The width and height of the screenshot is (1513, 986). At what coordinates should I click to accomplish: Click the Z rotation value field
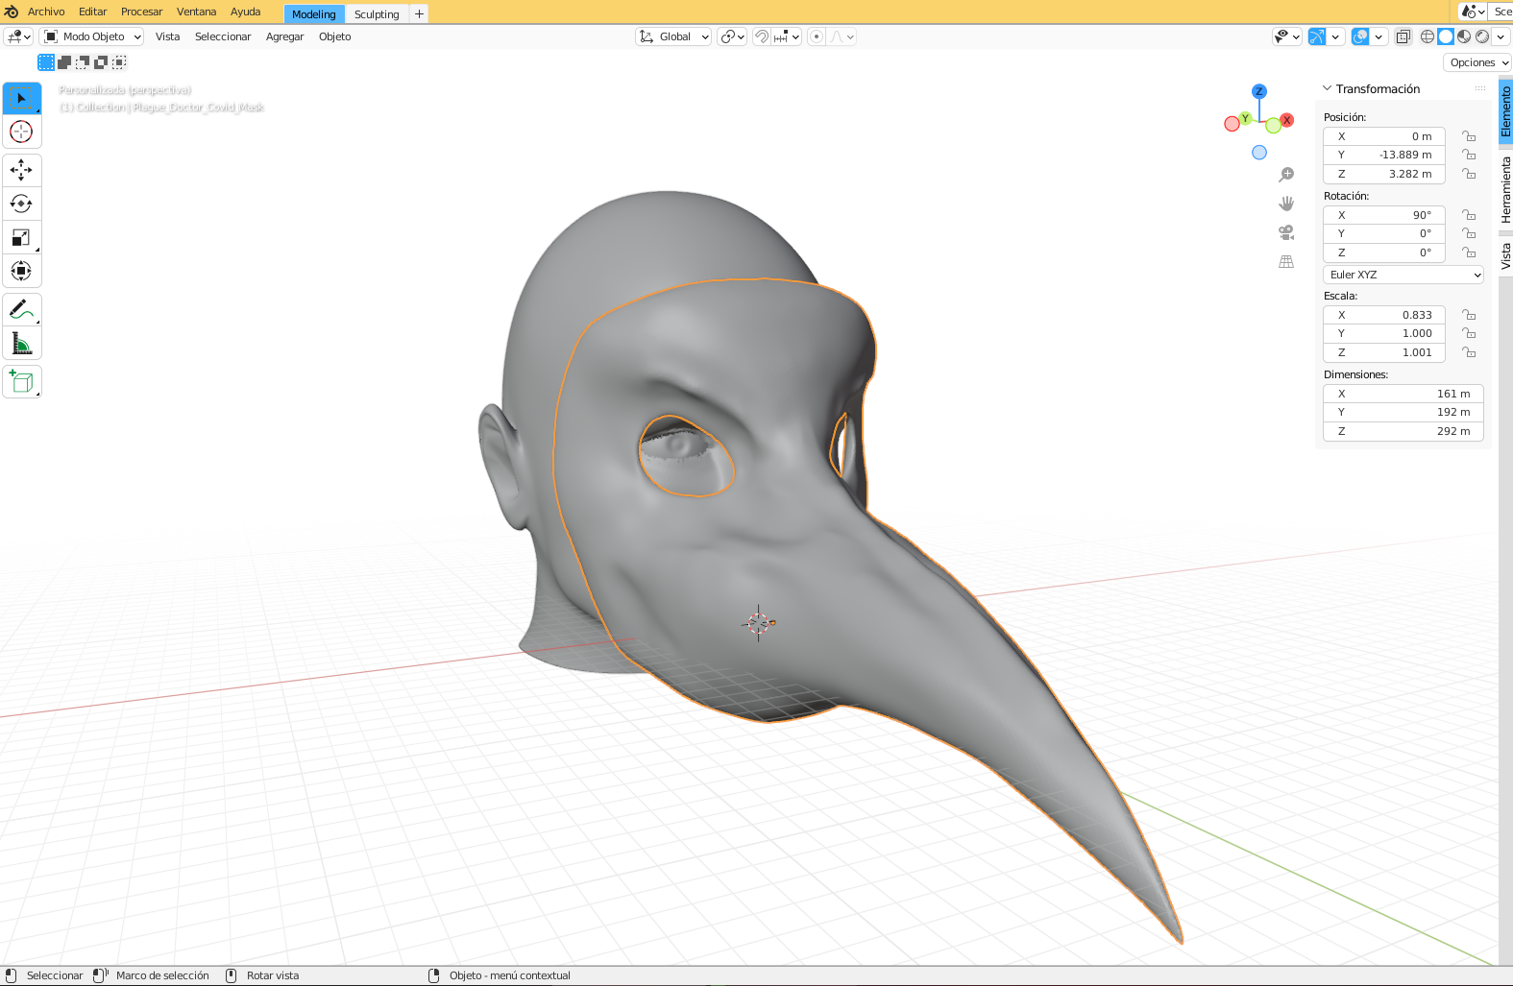[x=1383, y=253]
